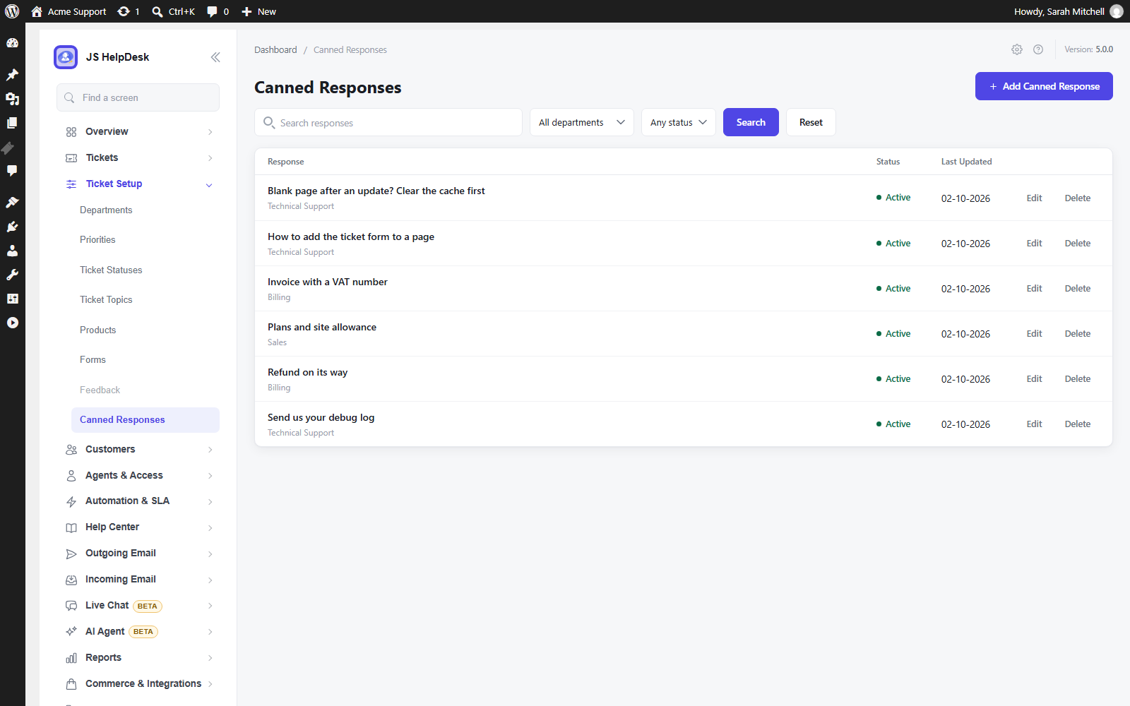Select the Canned Responses menu item
This screenshot has height=706, width=1130.
pos(145,420)
